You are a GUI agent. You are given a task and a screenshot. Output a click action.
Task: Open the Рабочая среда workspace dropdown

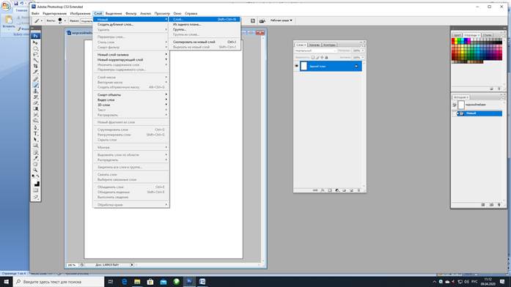point(282,20)
